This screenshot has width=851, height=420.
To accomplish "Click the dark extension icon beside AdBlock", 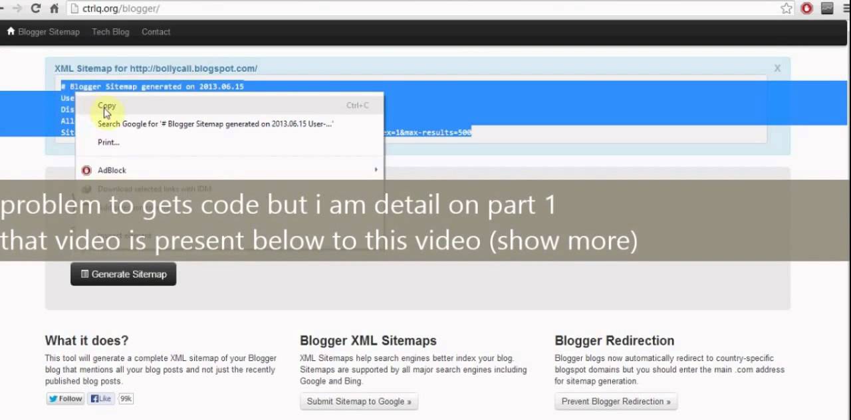I will (x=827, y=9).
